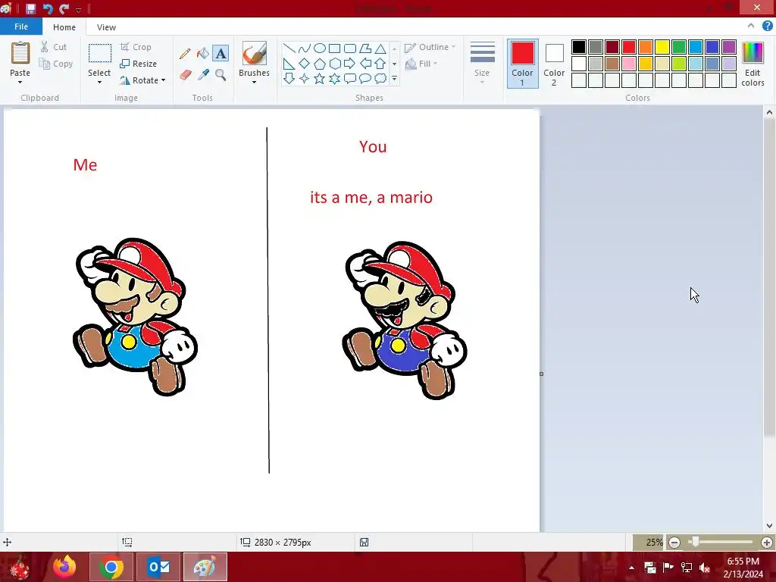
Task: Choose the Rectangle shape
Action: (x=334, y=48)
